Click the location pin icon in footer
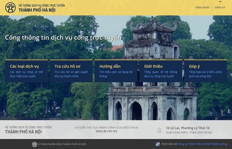Viewport: 232px width, 149px height. tap(160, 130)
